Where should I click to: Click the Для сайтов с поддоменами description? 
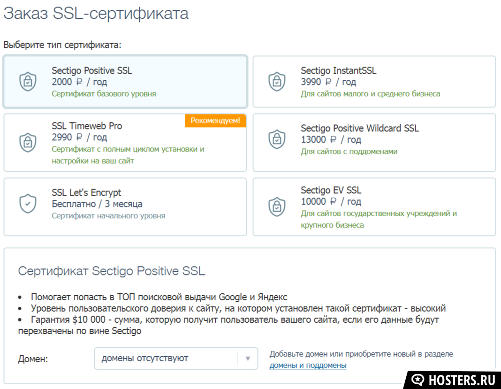(x=349, y=152)
